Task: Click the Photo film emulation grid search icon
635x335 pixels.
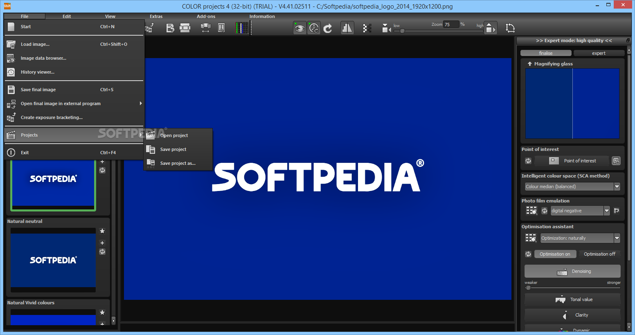Action: pos(531,211)
